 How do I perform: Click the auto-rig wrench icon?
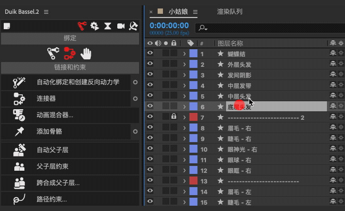(x=19, y=82)
